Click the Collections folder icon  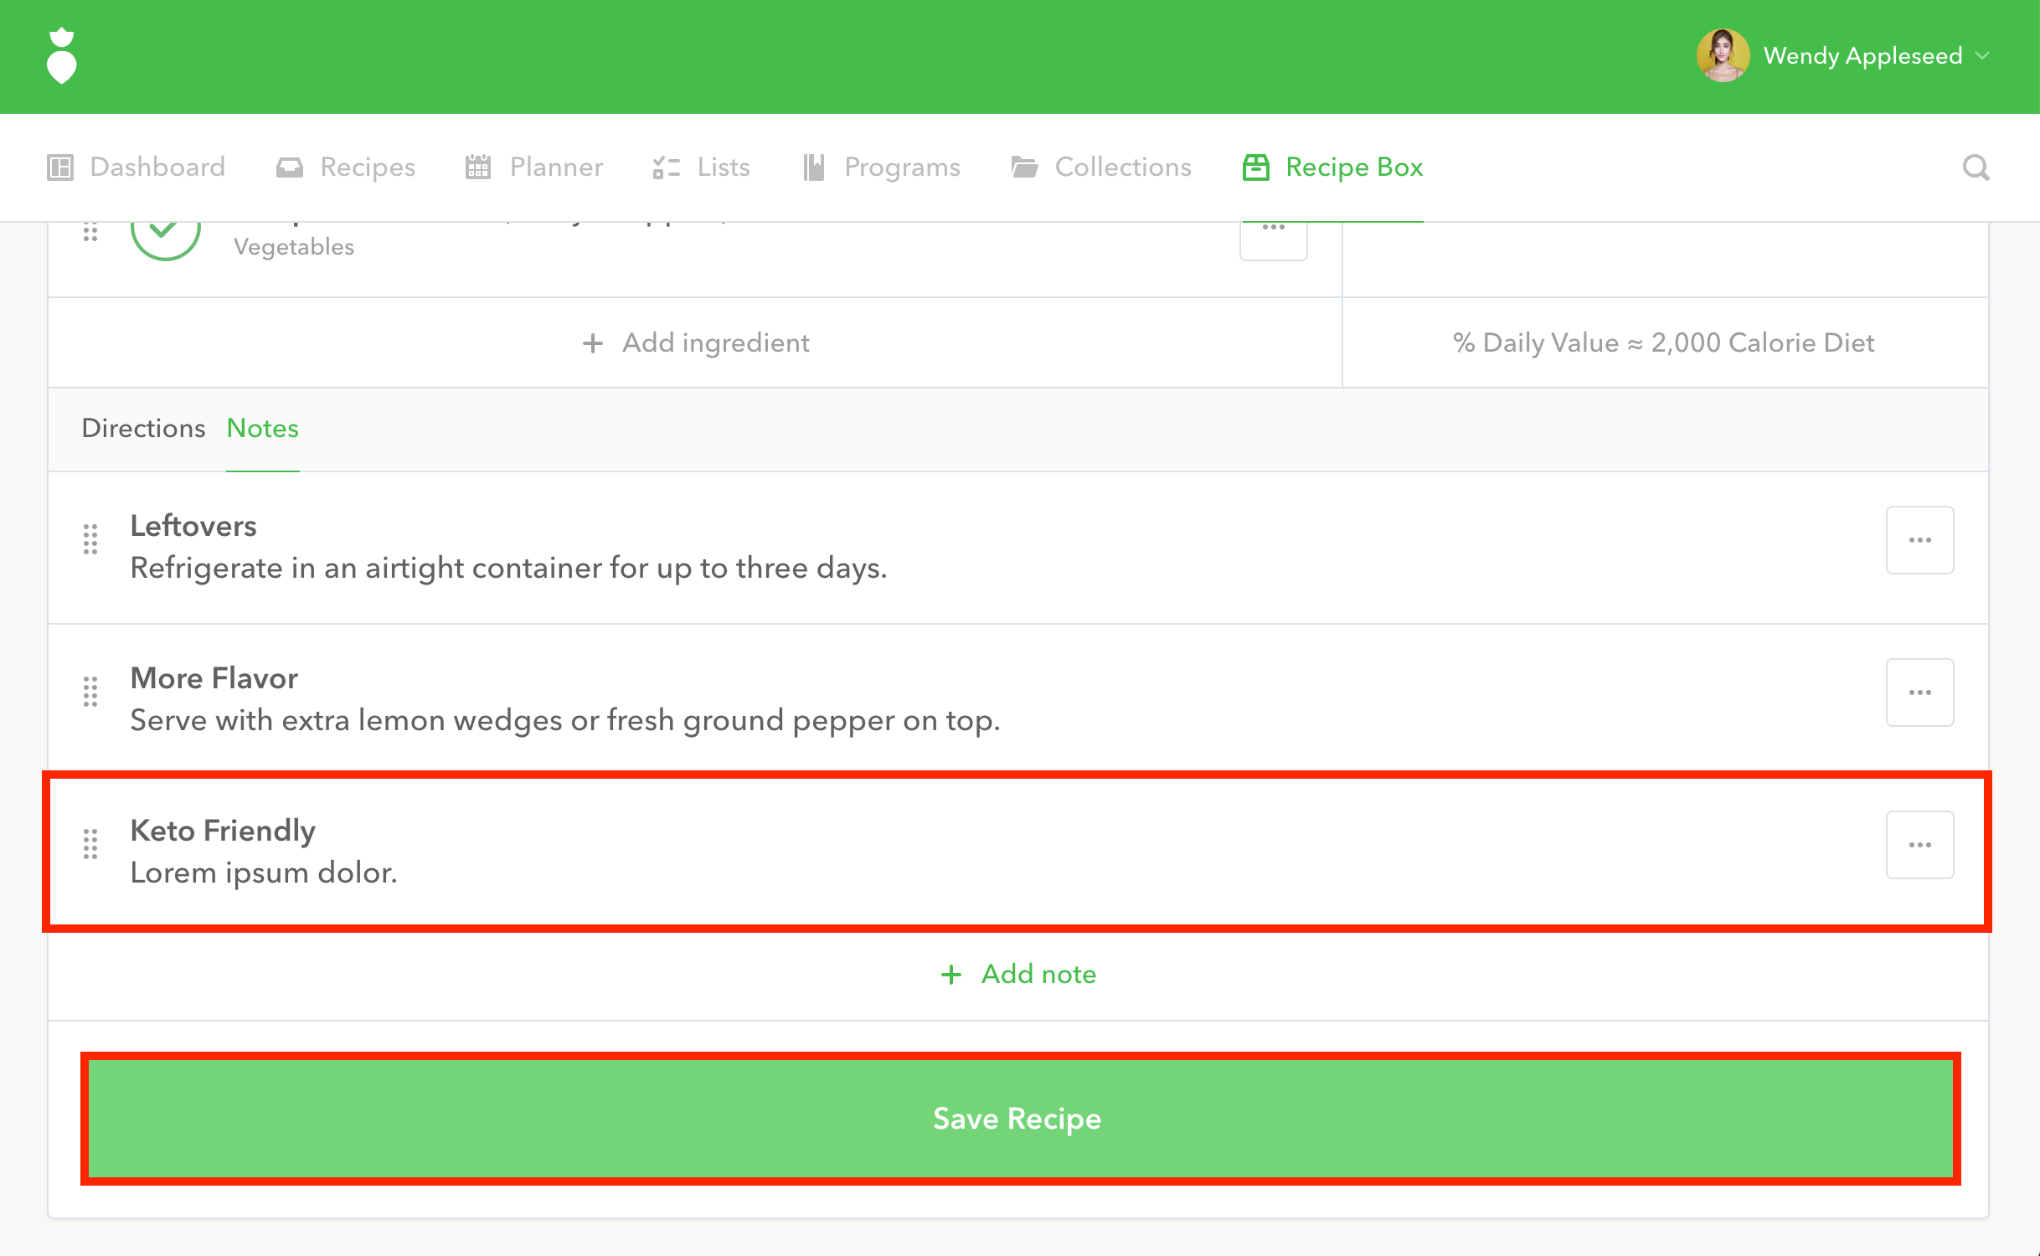(x=1023, y=167)
